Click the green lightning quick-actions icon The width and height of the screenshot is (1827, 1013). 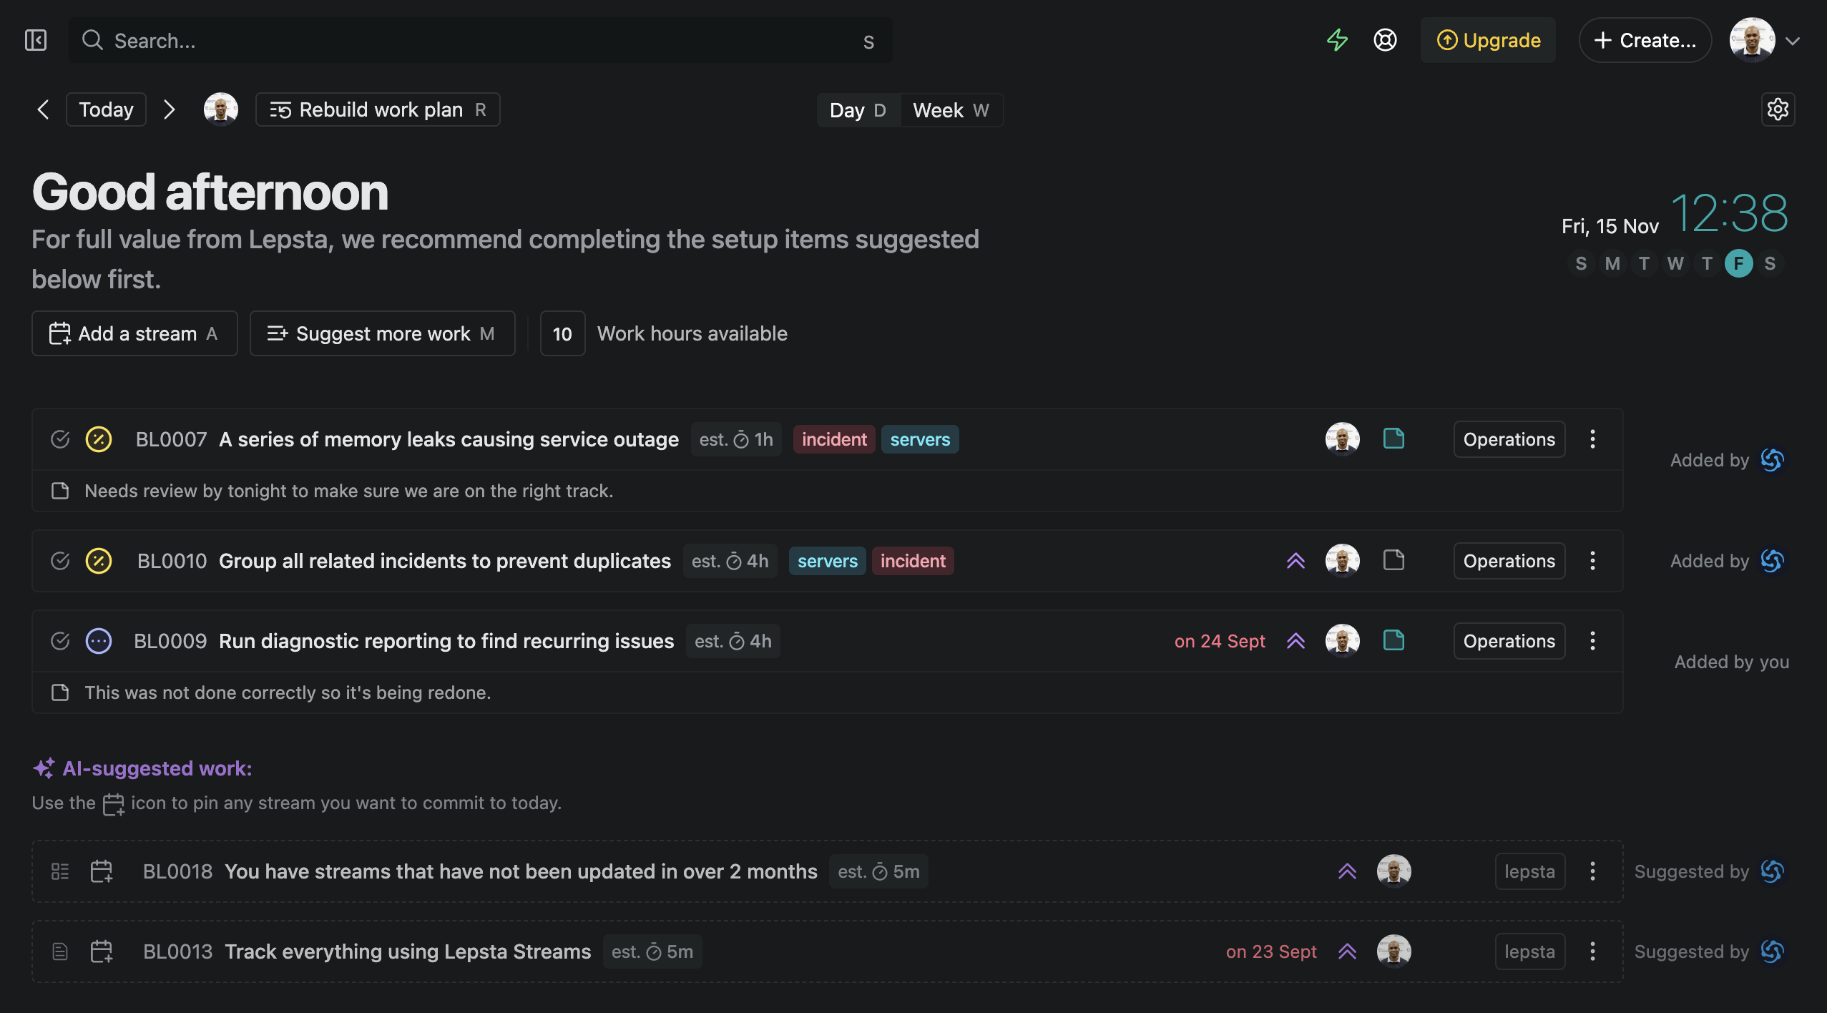(x=1338, y=40)
